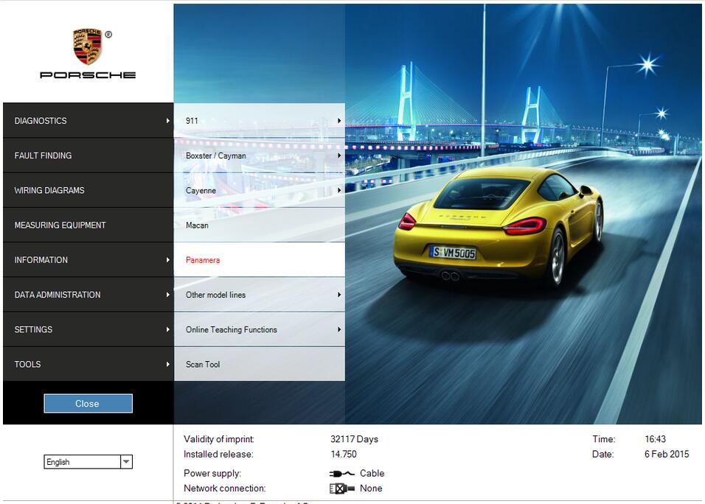Open Wiring Diagrams section
Viewport: 705px width, 504px height.
pos(87,190)
